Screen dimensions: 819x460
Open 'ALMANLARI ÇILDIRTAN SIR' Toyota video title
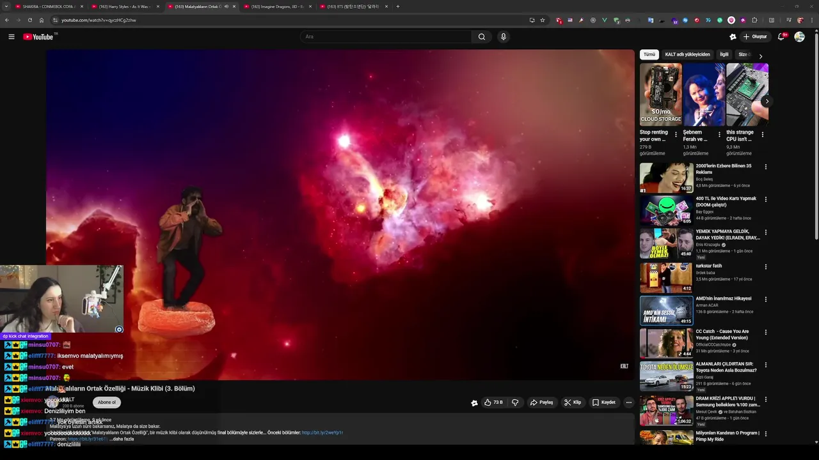(x=726, y=367)
